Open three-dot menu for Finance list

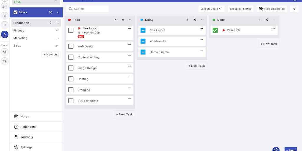[57, 30]
